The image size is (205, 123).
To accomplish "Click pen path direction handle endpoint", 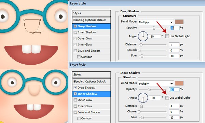I will [41, 32].
